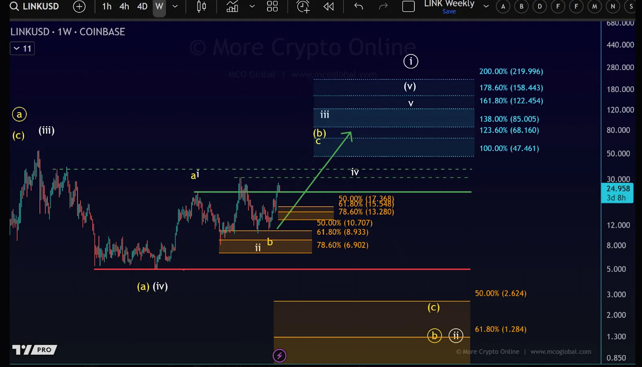
Task: Expand the LINK Weekly layout dropdown
Action: [486, 6]
